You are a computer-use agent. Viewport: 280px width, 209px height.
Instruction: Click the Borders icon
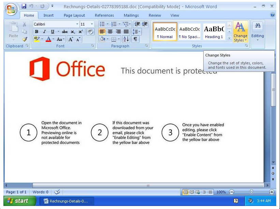click(114, 39)
